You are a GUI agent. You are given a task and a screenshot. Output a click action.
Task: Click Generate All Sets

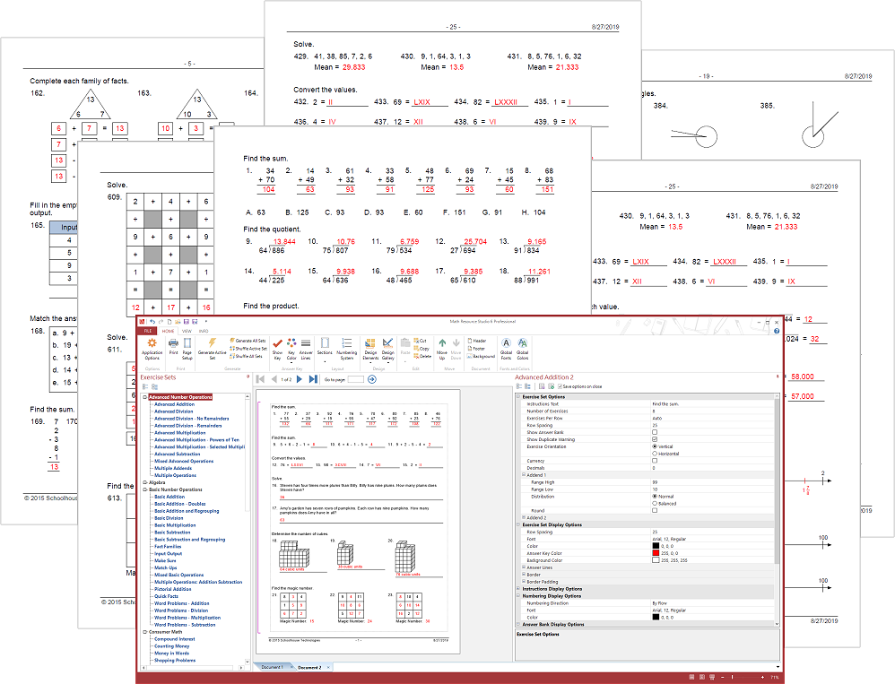click(248, 341)
